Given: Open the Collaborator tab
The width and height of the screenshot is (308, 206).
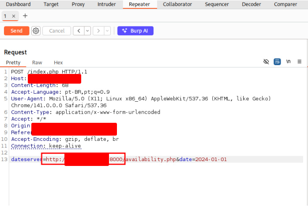Looking at the screenshot, I should tap(177, 4).
